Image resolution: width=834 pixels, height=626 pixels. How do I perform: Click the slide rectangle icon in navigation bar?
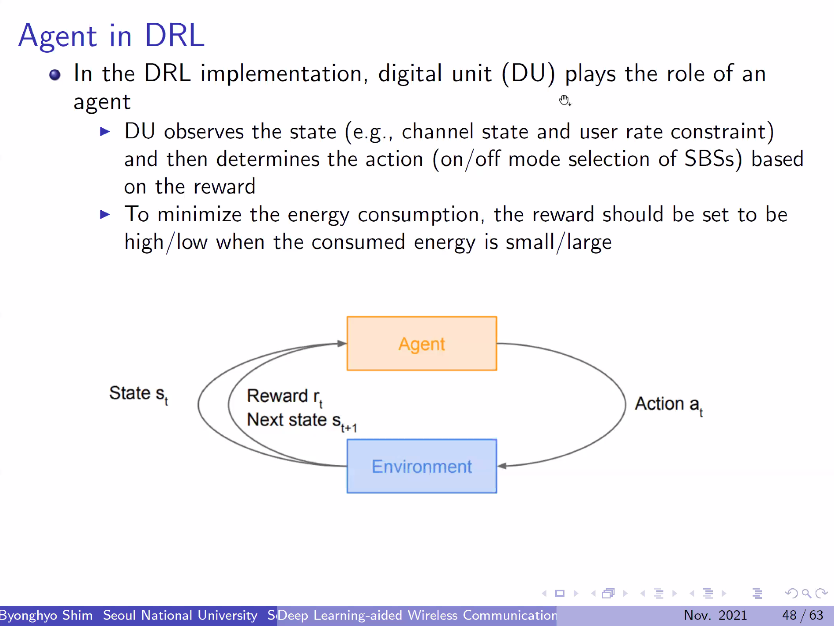pyautogui.click(x=560, y=594)
